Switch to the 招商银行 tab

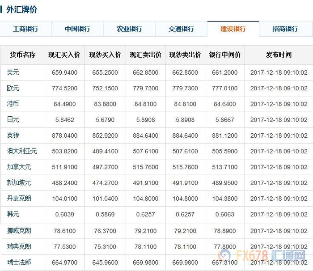pos(285,29)
